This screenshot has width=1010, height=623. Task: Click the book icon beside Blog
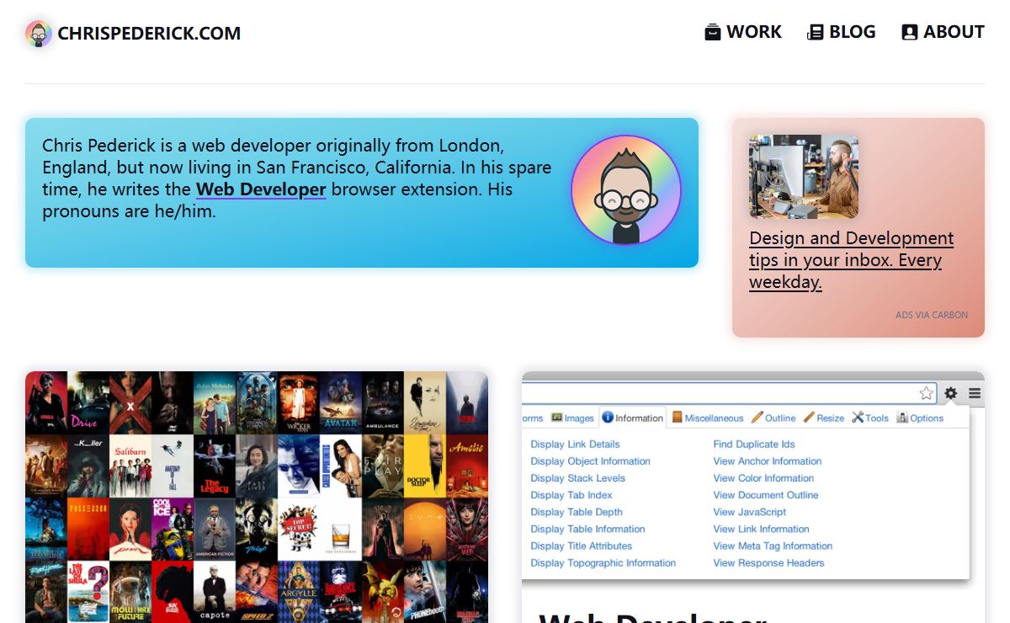tap(815, 33)
